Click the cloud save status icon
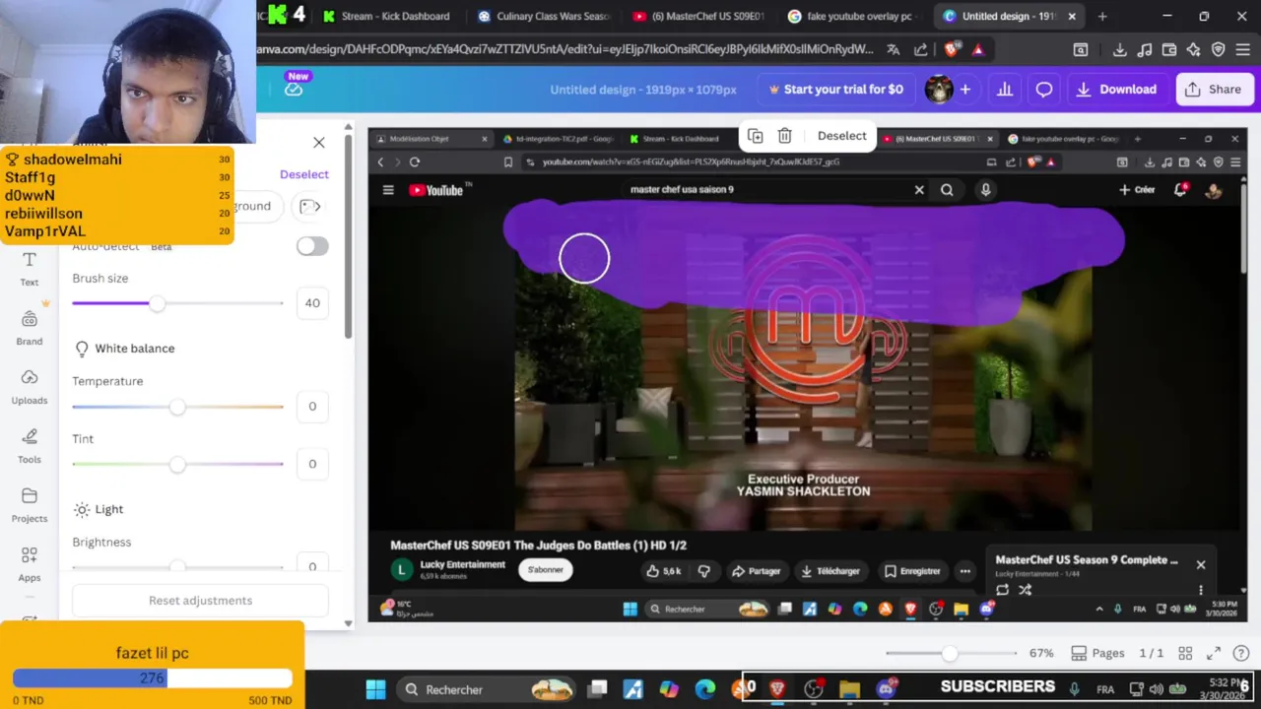This screenshot has height=709, width=1261. click(x=294, y=89)
